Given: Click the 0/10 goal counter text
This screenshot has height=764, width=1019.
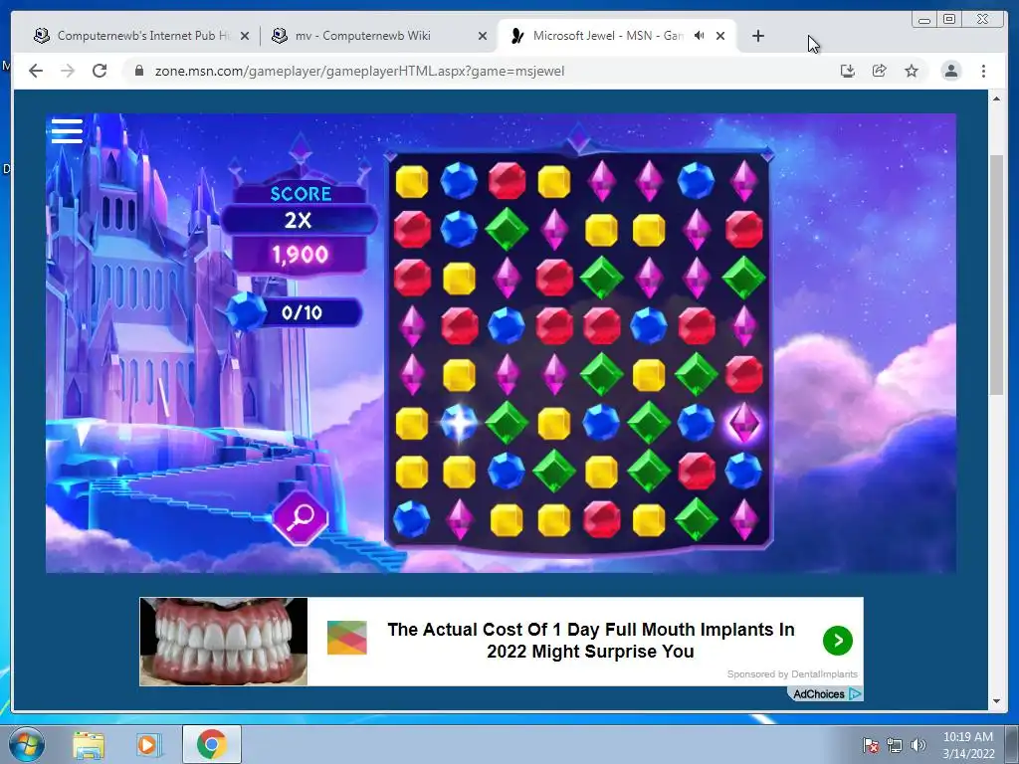Looking at the screenshot, I should click(303, 312).
